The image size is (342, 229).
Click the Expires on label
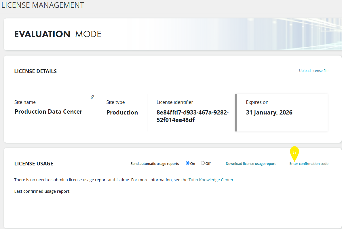[257, 102]
